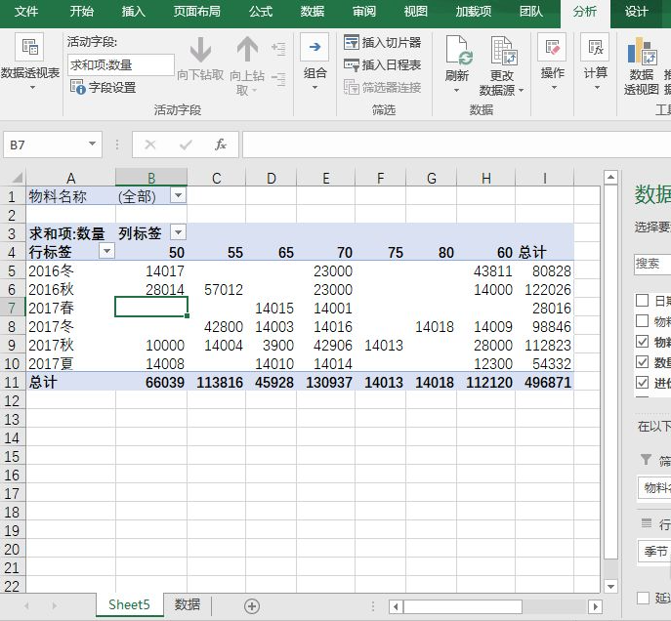
Task: Switch to the 数据 worksheet tab
Action: (x=188, y=605)
